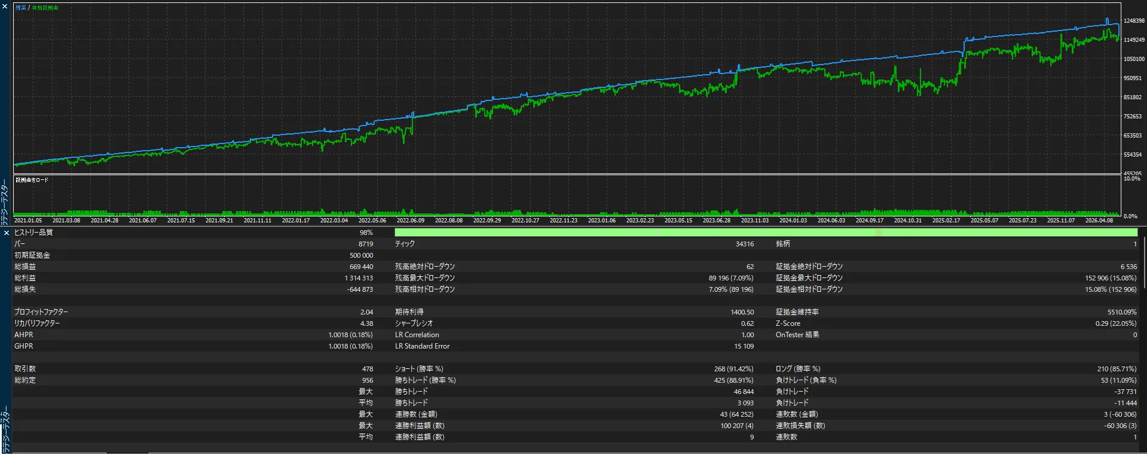Select the 連勝数 (金額) value 43 (64 252)
The height and width of the screenshot is (455, 1147).
pos(737,414)
